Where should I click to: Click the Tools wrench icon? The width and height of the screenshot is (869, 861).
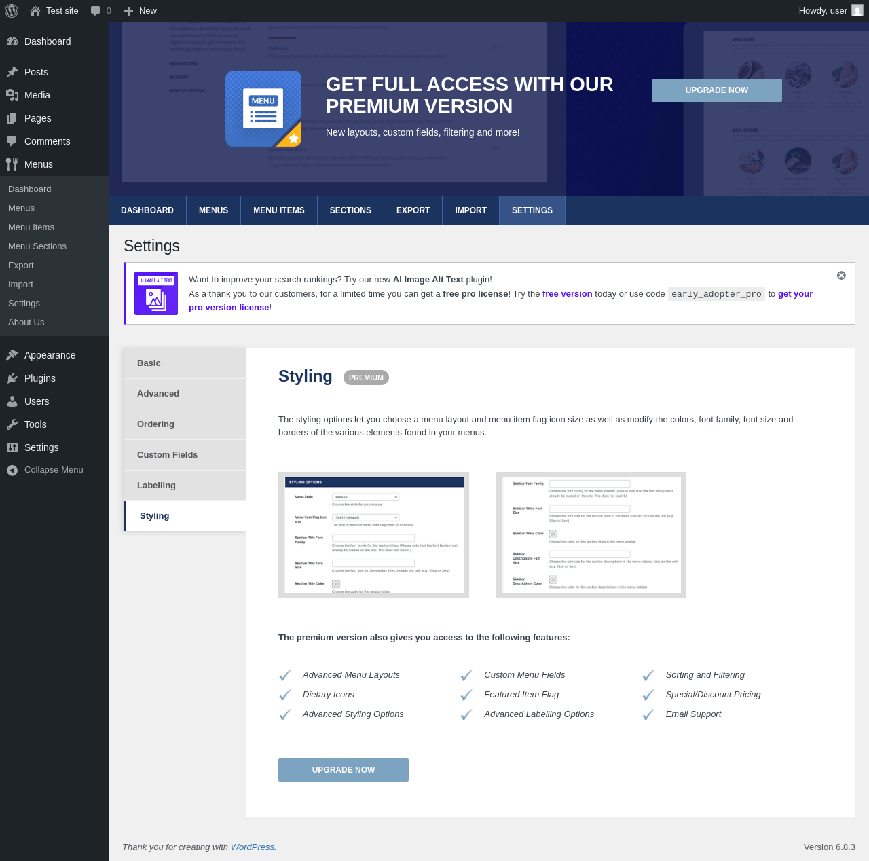[x=12, y=424]
